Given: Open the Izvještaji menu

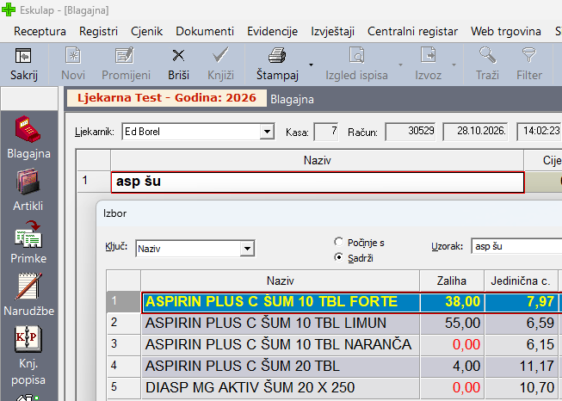Looking at the screenshot, I should point(332,32).
